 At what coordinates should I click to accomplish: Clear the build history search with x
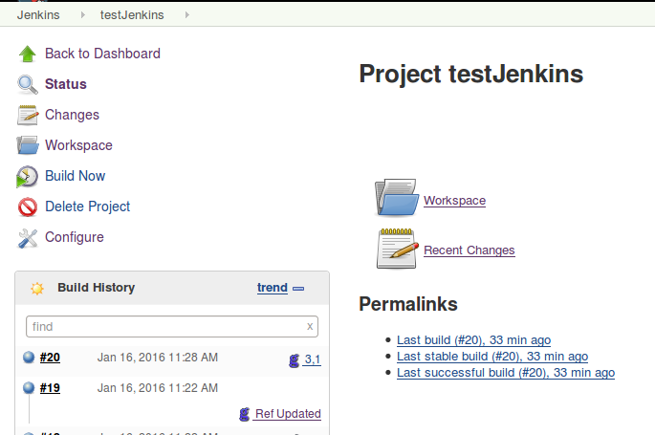309,326
